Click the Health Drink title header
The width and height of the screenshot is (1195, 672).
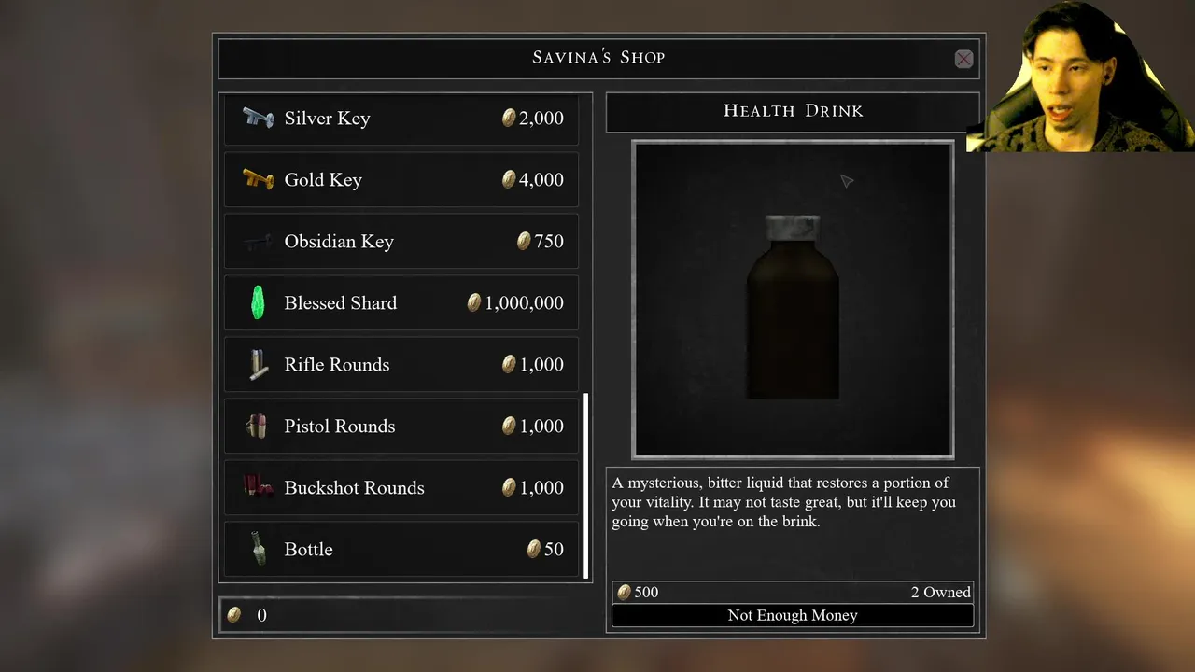click(x=793, y=111)
